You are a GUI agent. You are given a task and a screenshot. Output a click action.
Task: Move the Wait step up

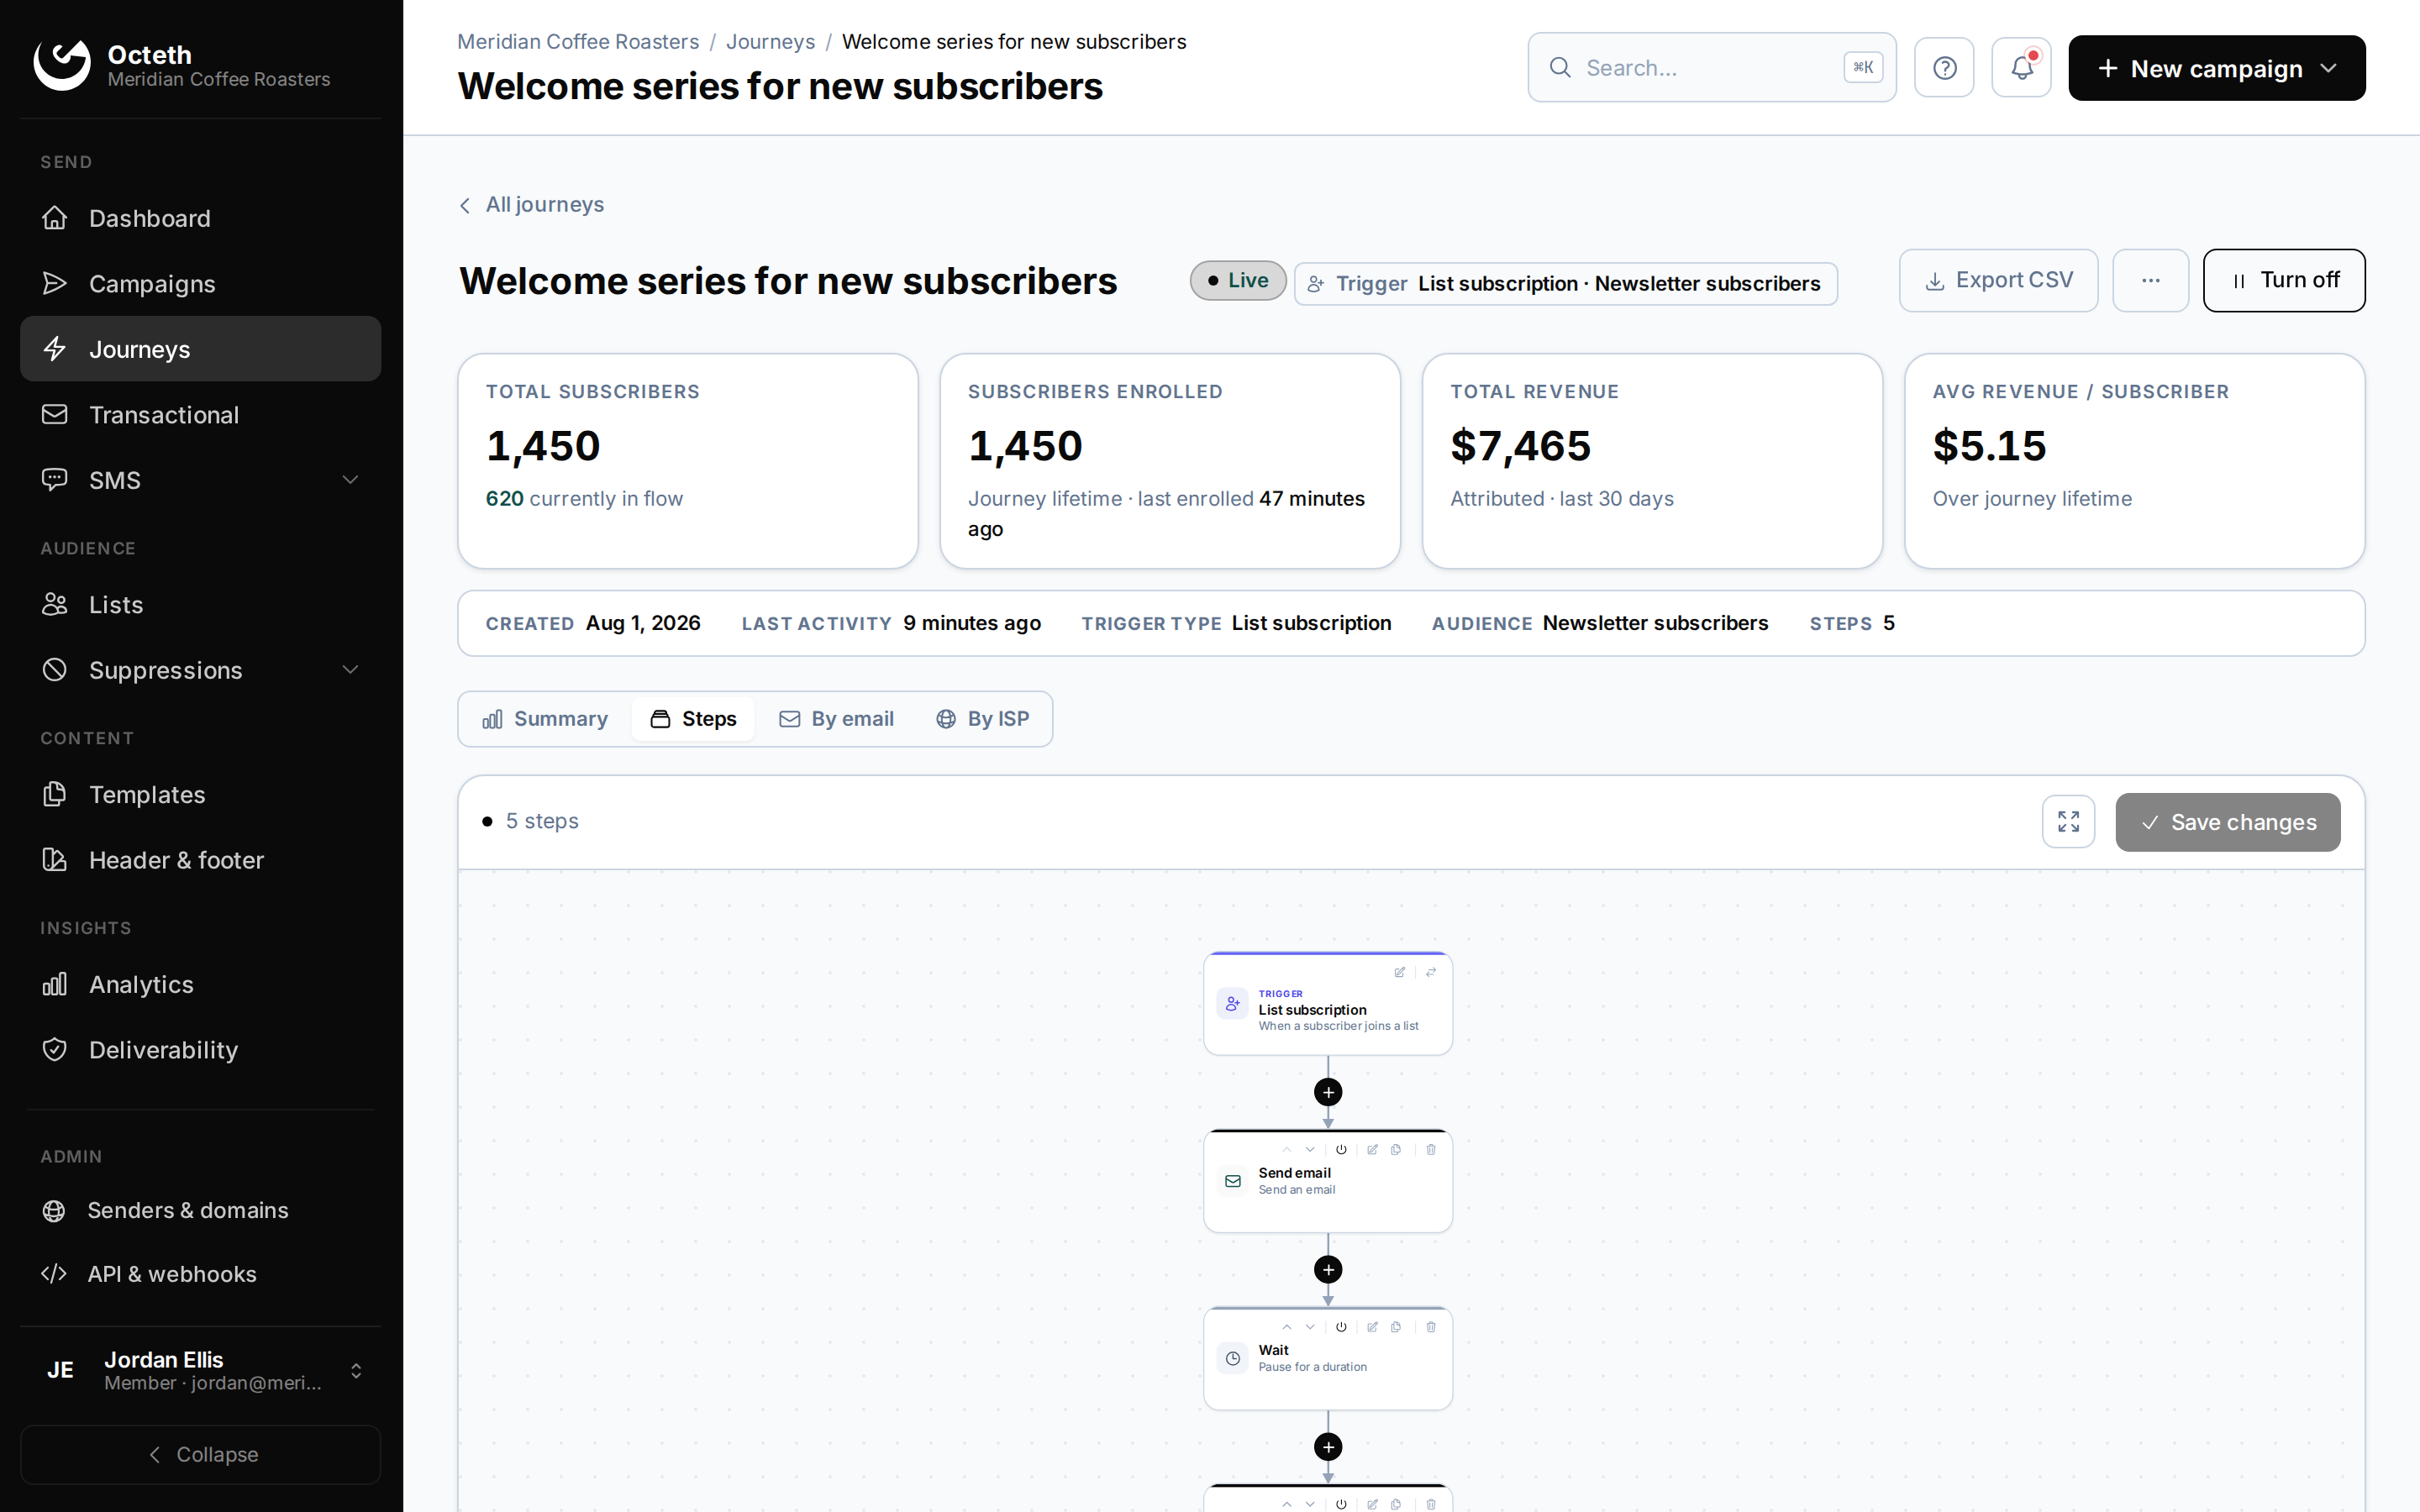tap(1287, 1327)
